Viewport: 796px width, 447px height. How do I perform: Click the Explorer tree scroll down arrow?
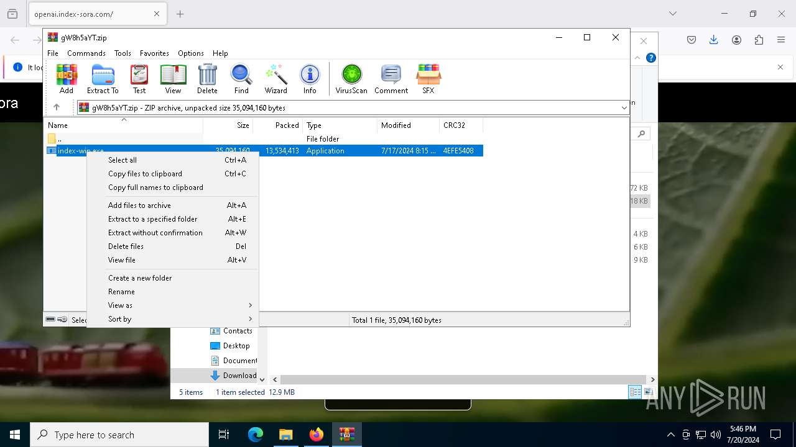262,379
